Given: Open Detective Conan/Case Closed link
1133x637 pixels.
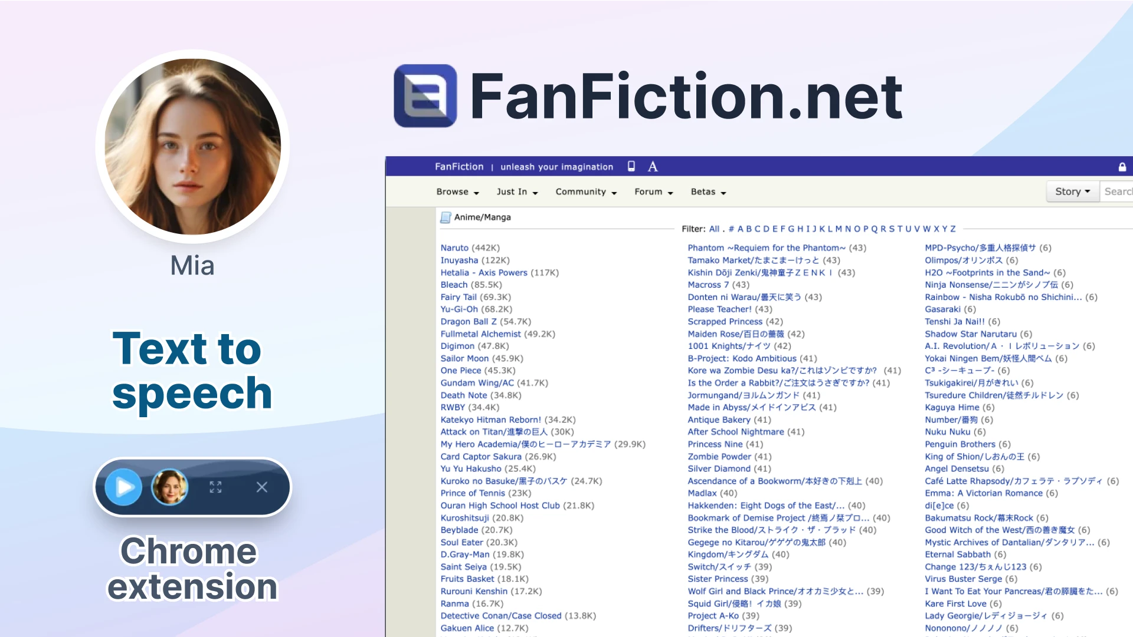Looking at the screenshot, I should 501,616.
